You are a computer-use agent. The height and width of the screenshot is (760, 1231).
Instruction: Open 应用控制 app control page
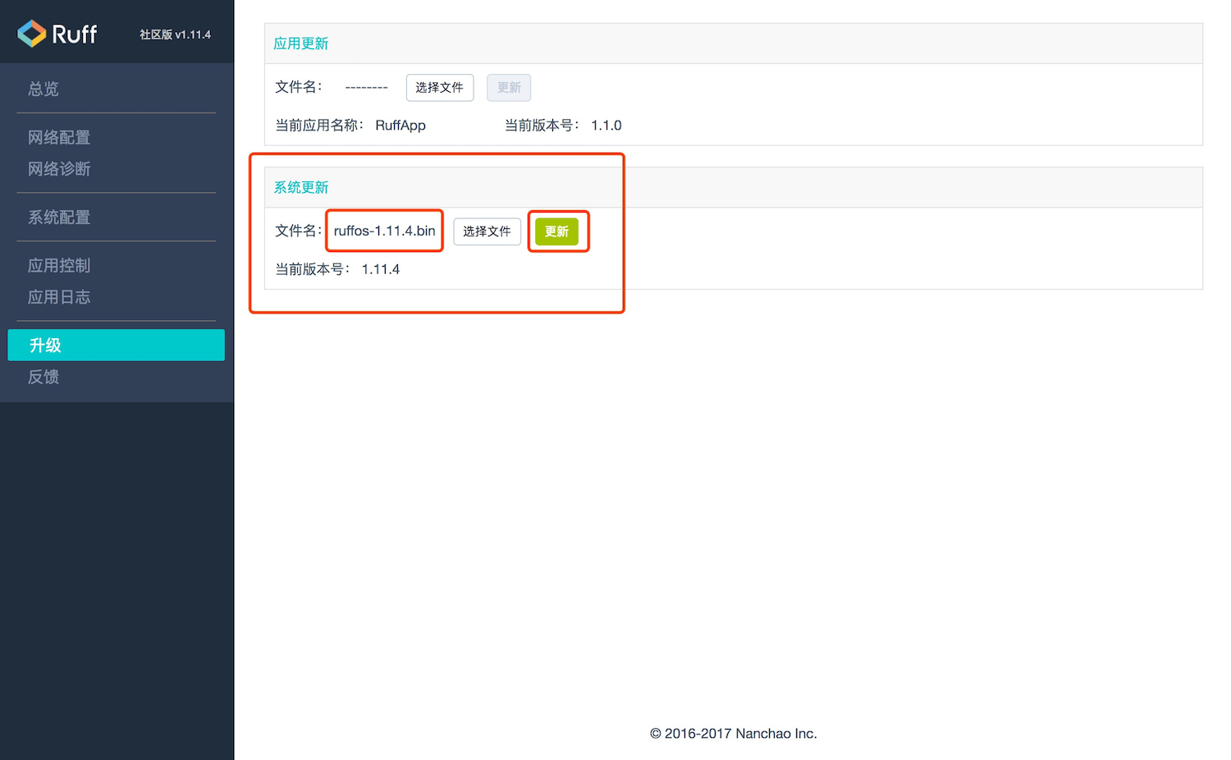(x=59, y=266)
